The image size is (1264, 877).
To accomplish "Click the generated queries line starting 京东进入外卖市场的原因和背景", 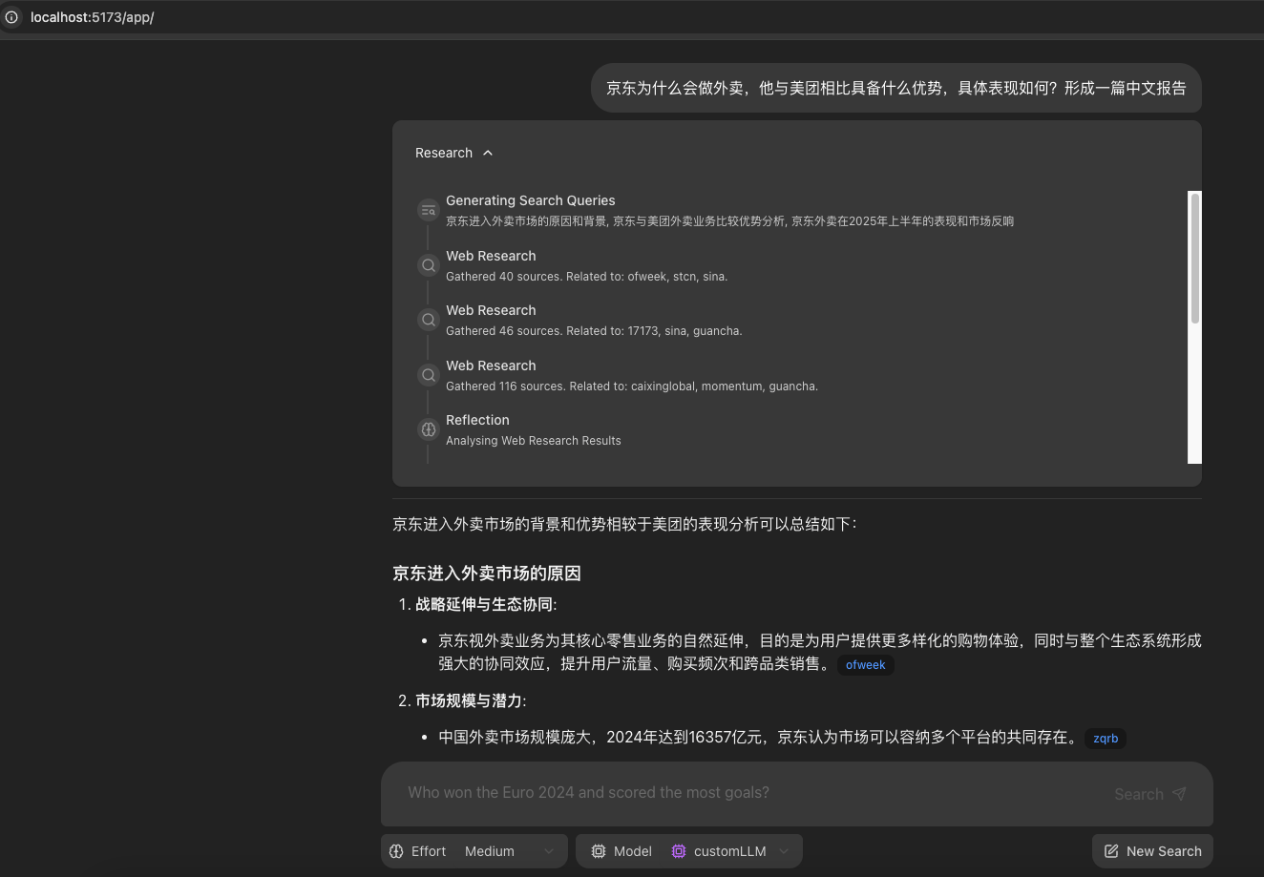I will pyautogui.click(x=729, y=221).
